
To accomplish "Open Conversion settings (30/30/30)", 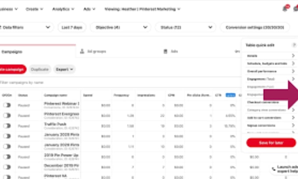I will click(x=255, y=27).
